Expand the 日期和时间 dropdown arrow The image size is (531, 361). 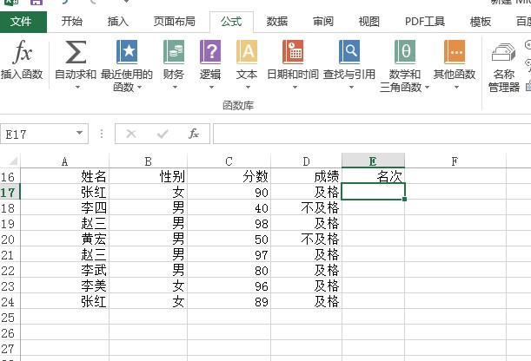(x=295, y=87)
